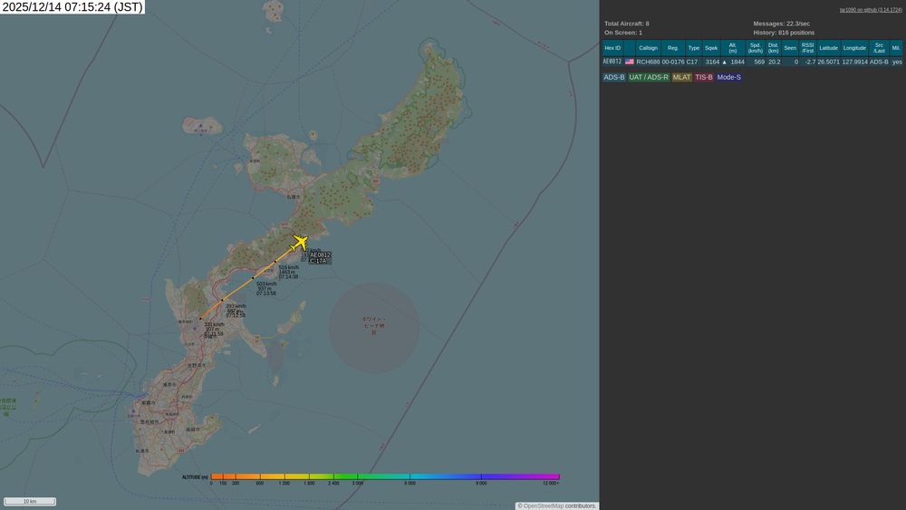This screenshot has width=906, height=510.
Task: Click squawk value 3164
Action: click(712, 62)
